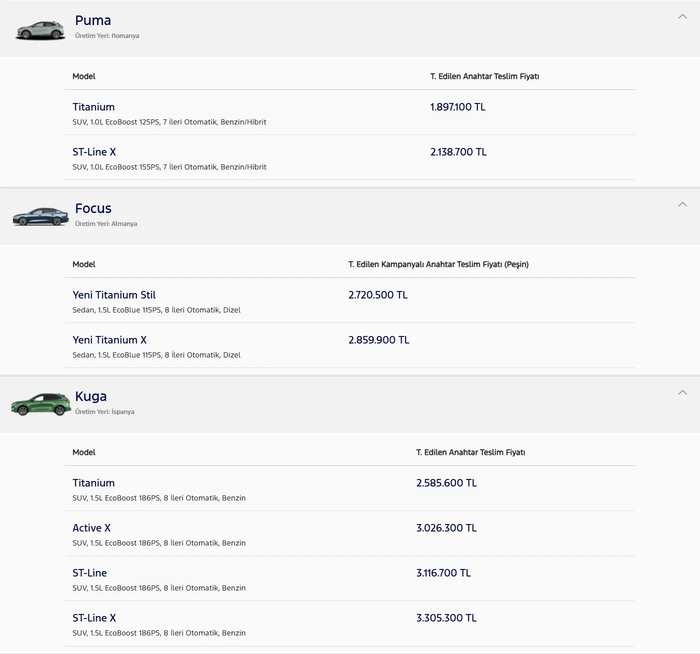Click Puma's T. Edilen Anahtar Teslim Fiyatı header
Viewport: 700px width, 654px height.
484,76
